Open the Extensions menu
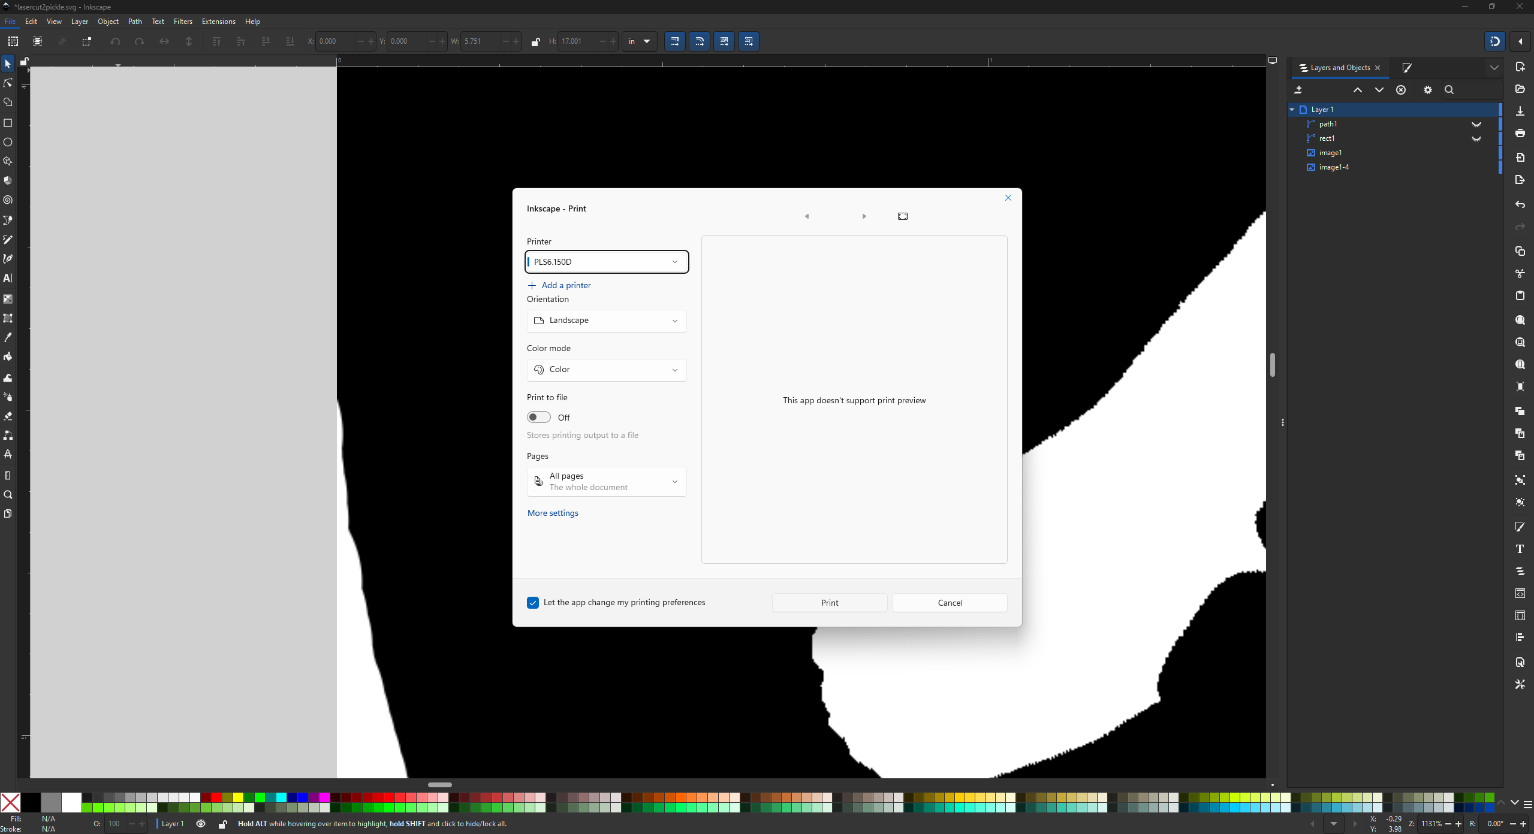Image resolution: width=1534 pixels, height=834 pixels. tap(218, 22)
